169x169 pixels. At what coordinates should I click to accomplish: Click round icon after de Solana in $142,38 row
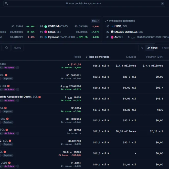(18, 68)
